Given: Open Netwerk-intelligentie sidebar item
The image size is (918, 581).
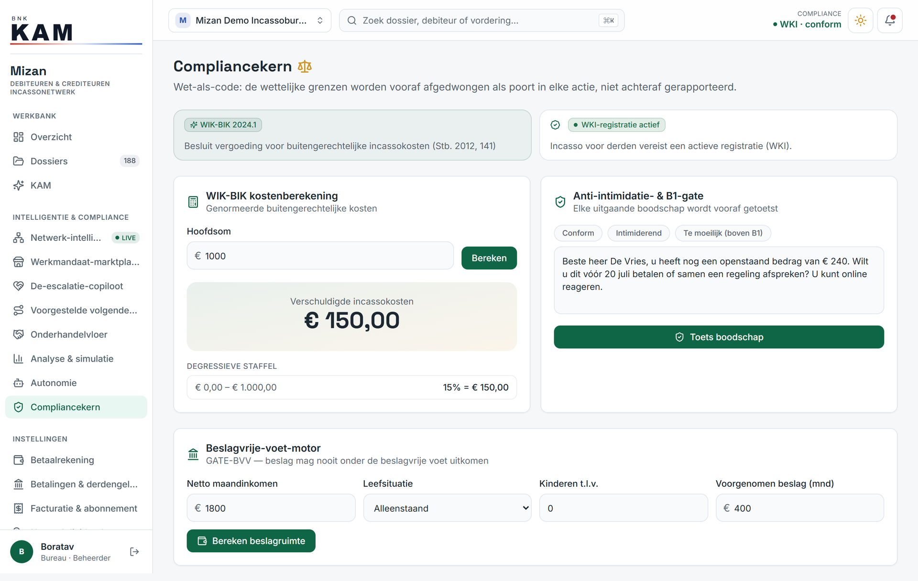Looking at the screenshot, I should (76, 238).
